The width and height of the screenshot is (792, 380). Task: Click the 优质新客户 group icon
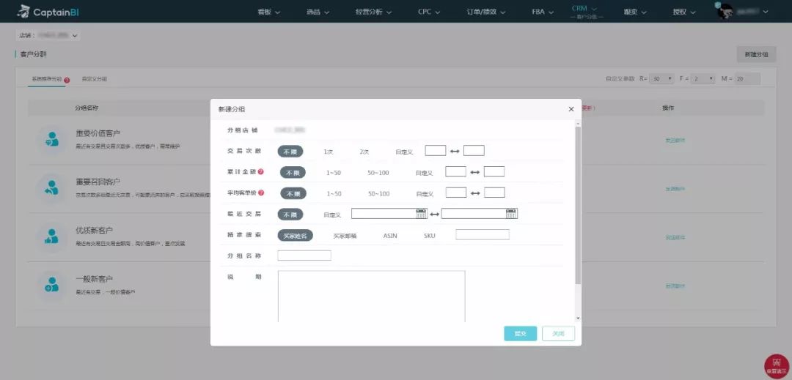(51, 236)
